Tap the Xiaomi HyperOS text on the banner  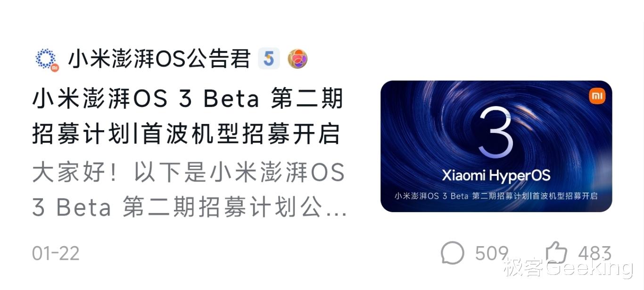496,176
